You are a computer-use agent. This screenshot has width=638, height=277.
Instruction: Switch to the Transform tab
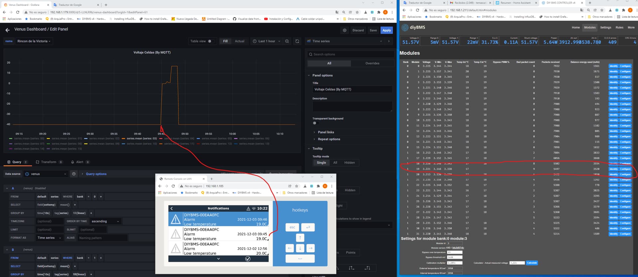click(49, 162)
